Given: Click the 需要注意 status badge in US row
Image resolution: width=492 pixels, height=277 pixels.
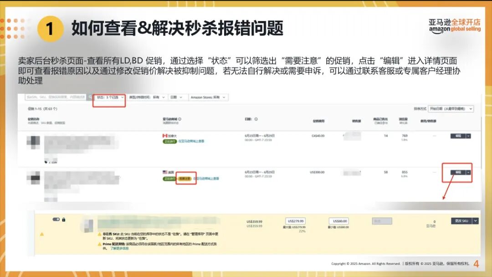Looking at the screenshot, I should coord(184,179).
